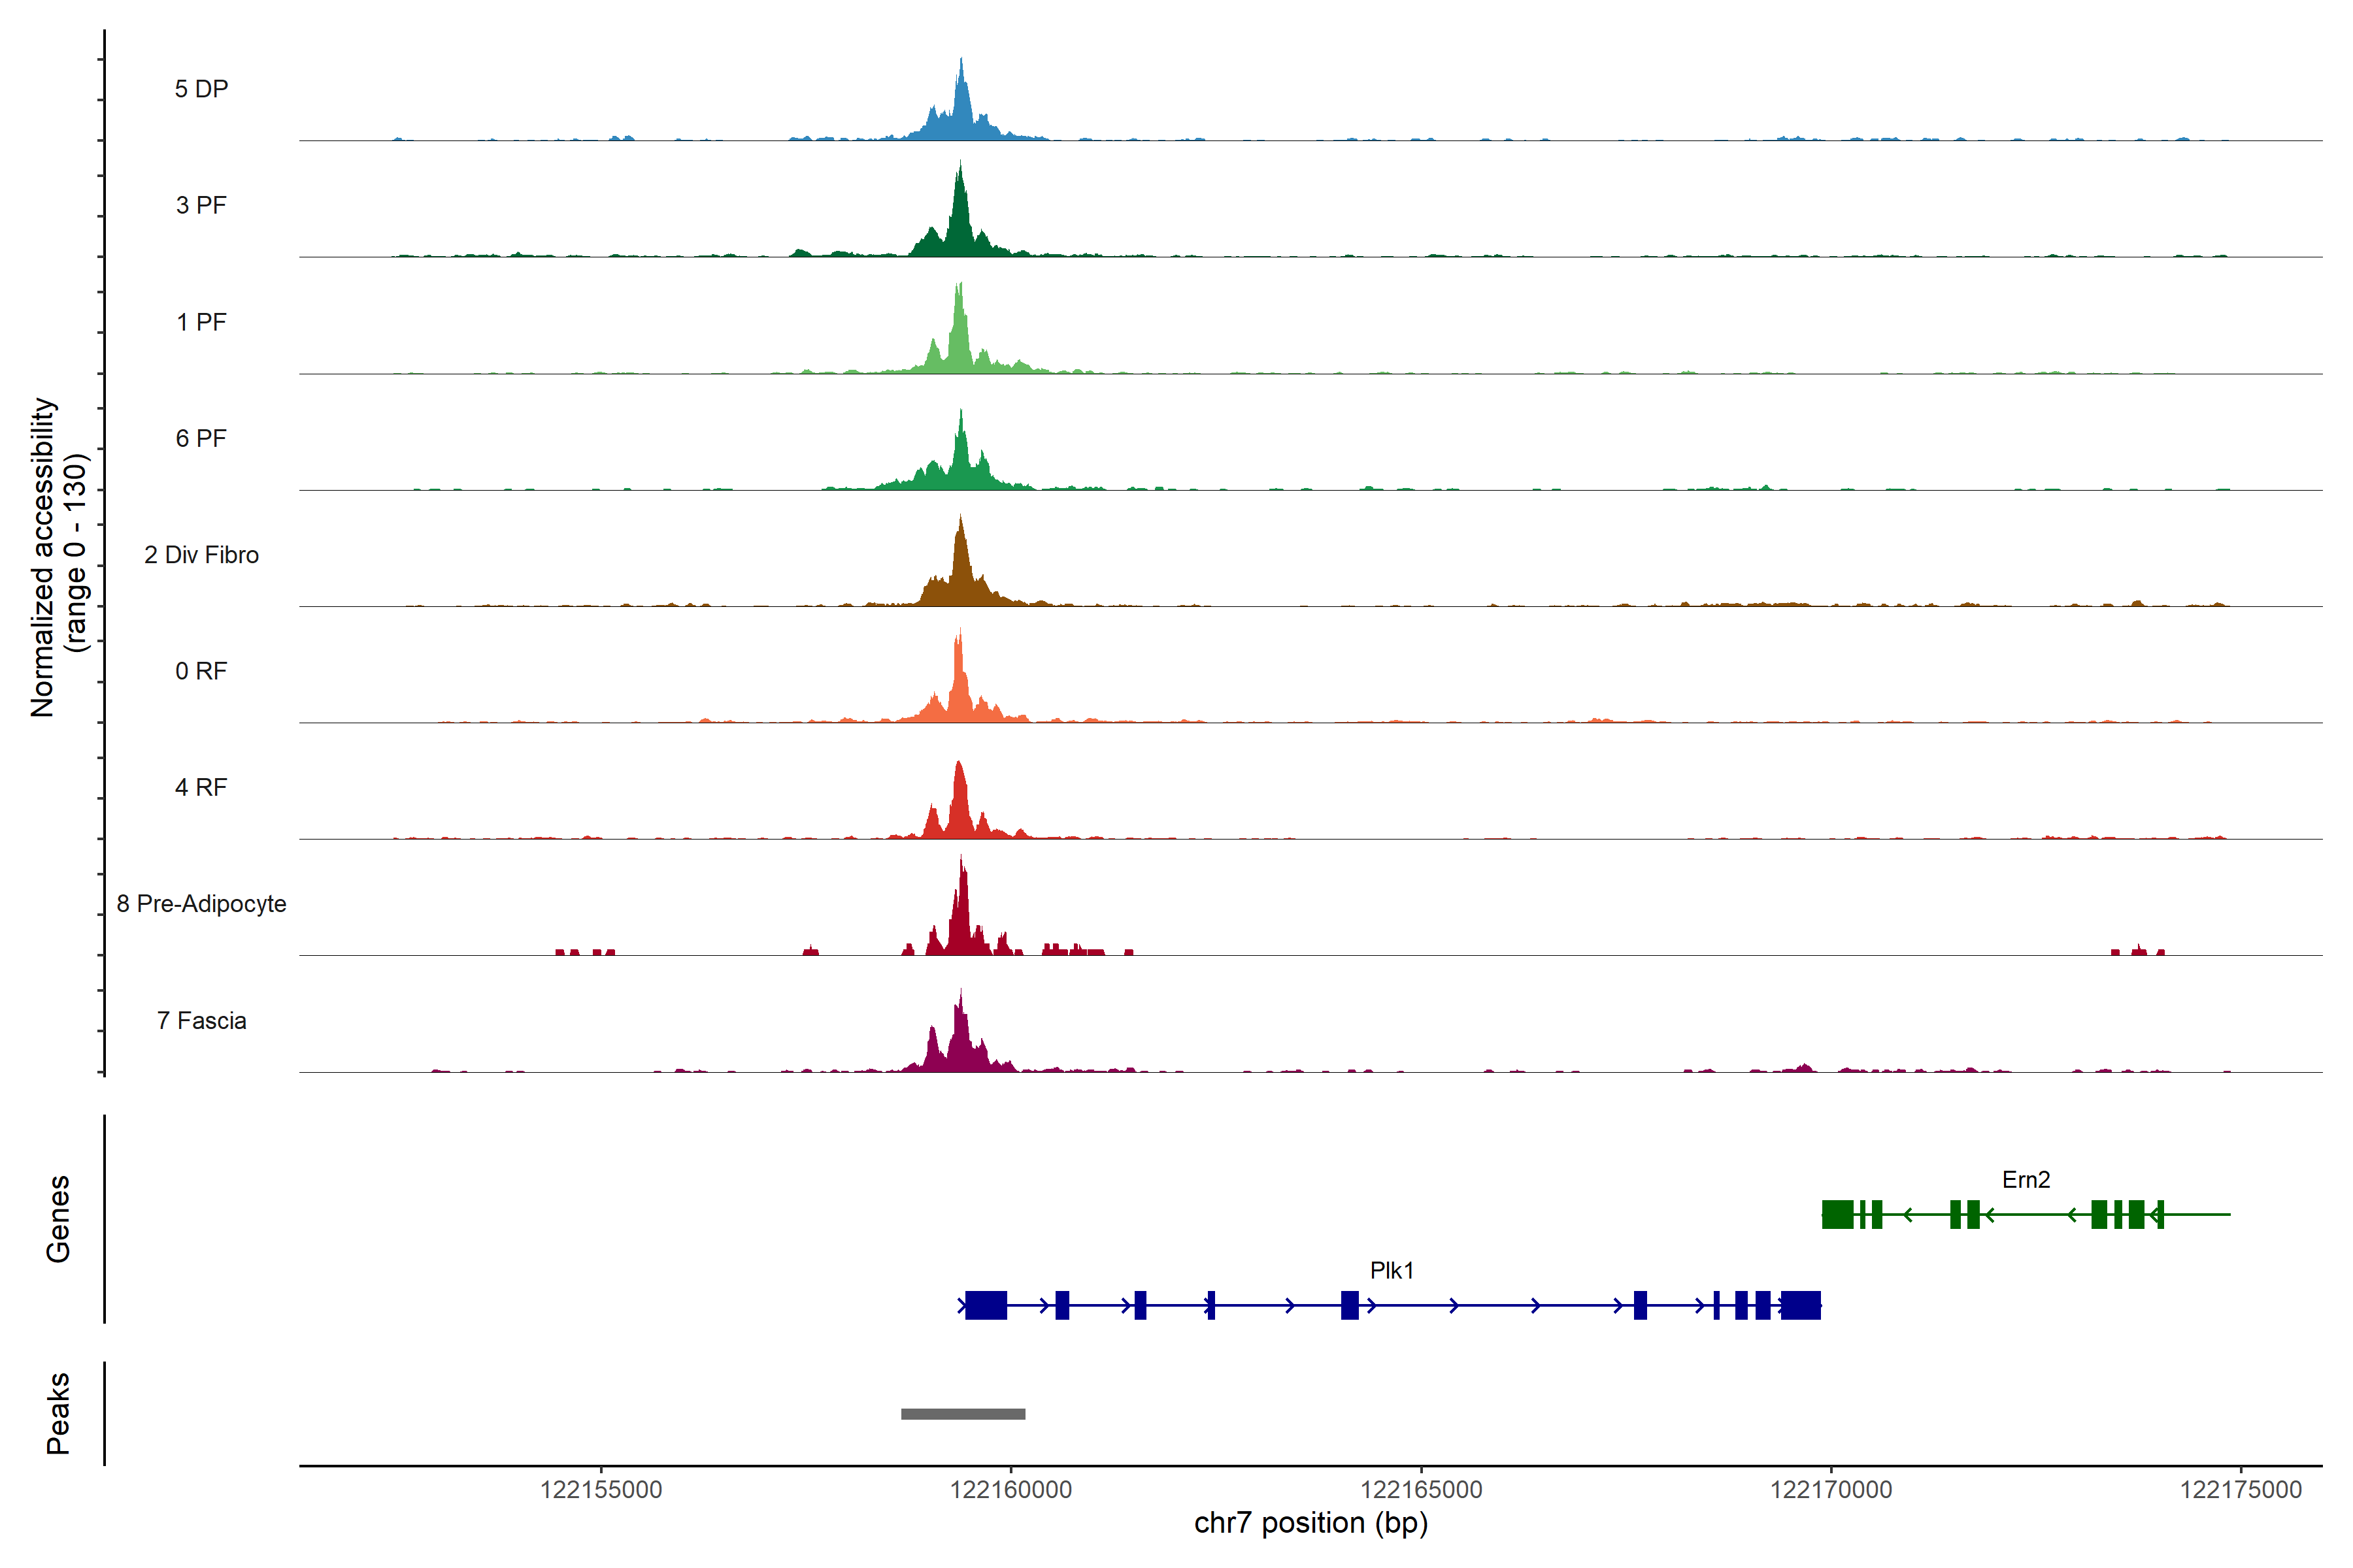Click the 3 PF track label
The height and width of the screenshot is (1568, 2353).
201,205
